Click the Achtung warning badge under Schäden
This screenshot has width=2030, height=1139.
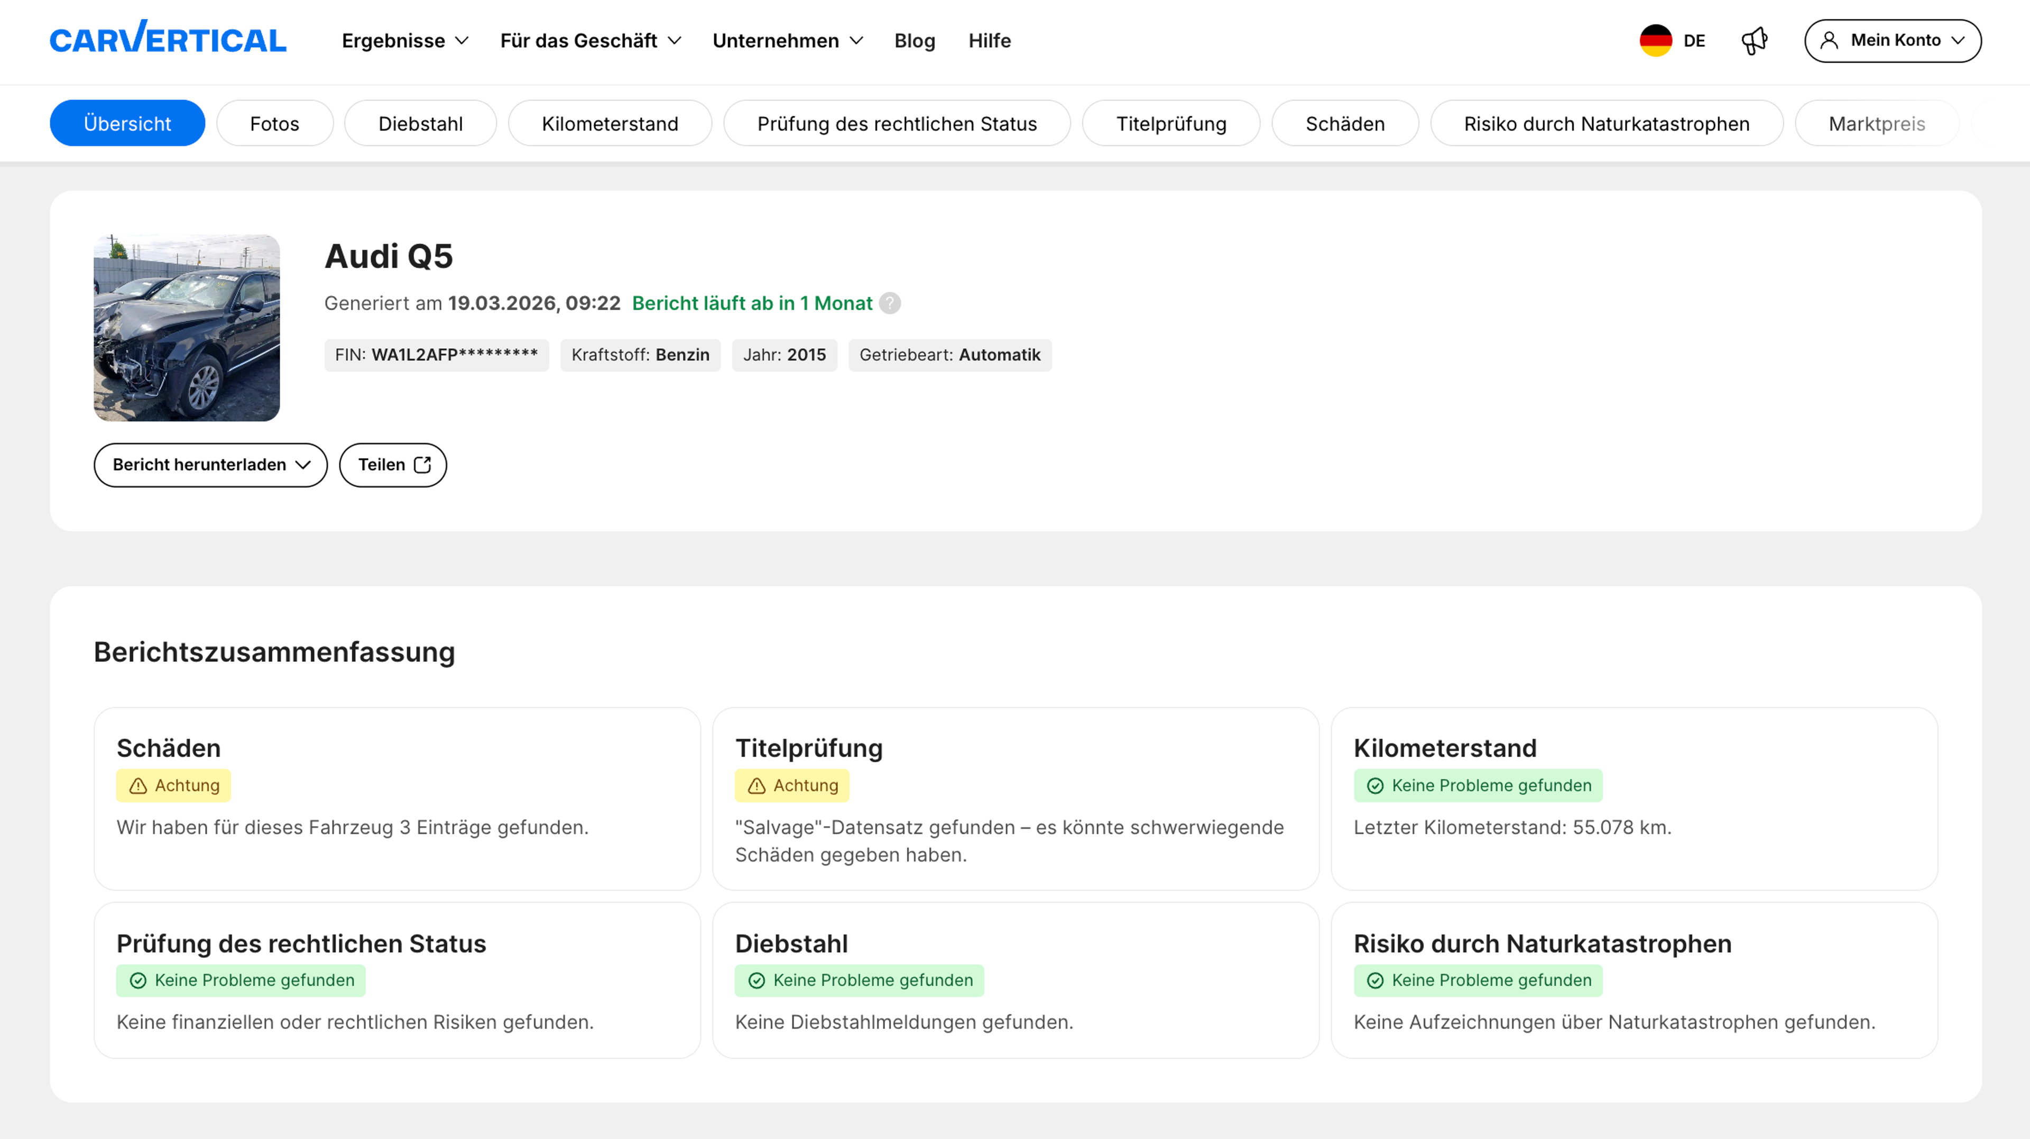coord(173,785)
